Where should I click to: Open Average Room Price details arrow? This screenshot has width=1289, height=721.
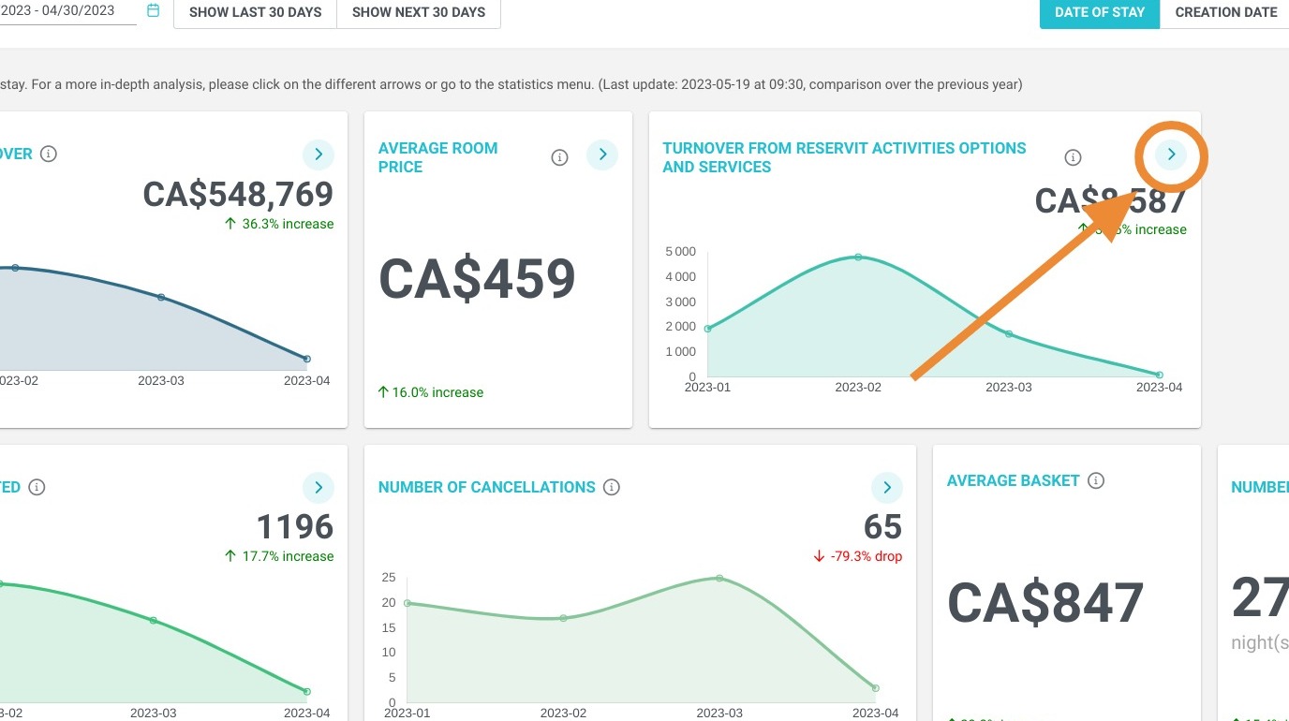click(602, 154)
